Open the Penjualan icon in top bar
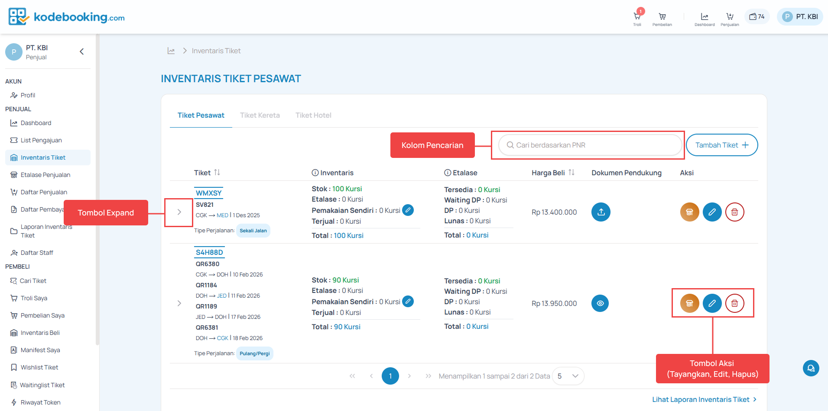The width and height of the screenshot is (828, 411). click(730, 17)
